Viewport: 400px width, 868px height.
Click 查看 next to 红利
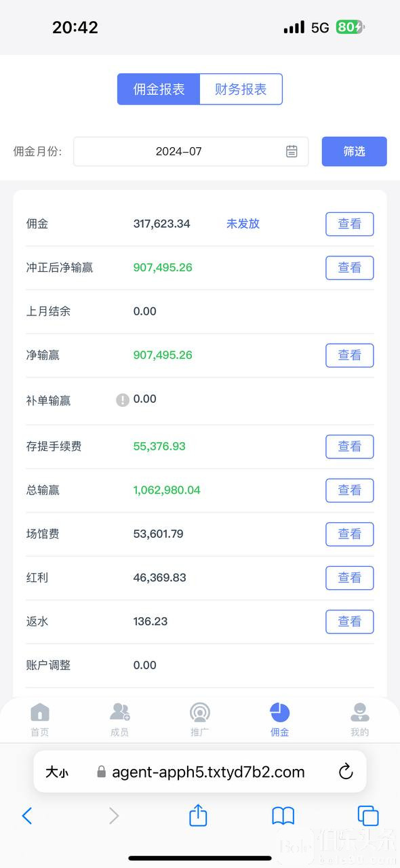pyautogui.click(x=349, y=578)
